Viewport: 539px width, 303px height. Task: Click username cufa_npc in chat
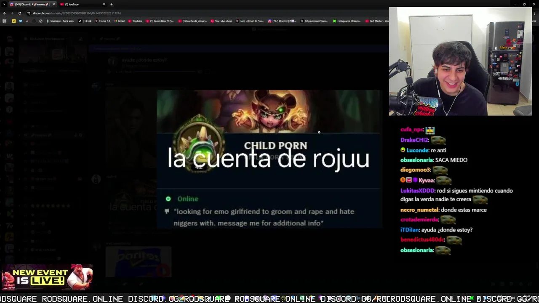tap(412, 130)
